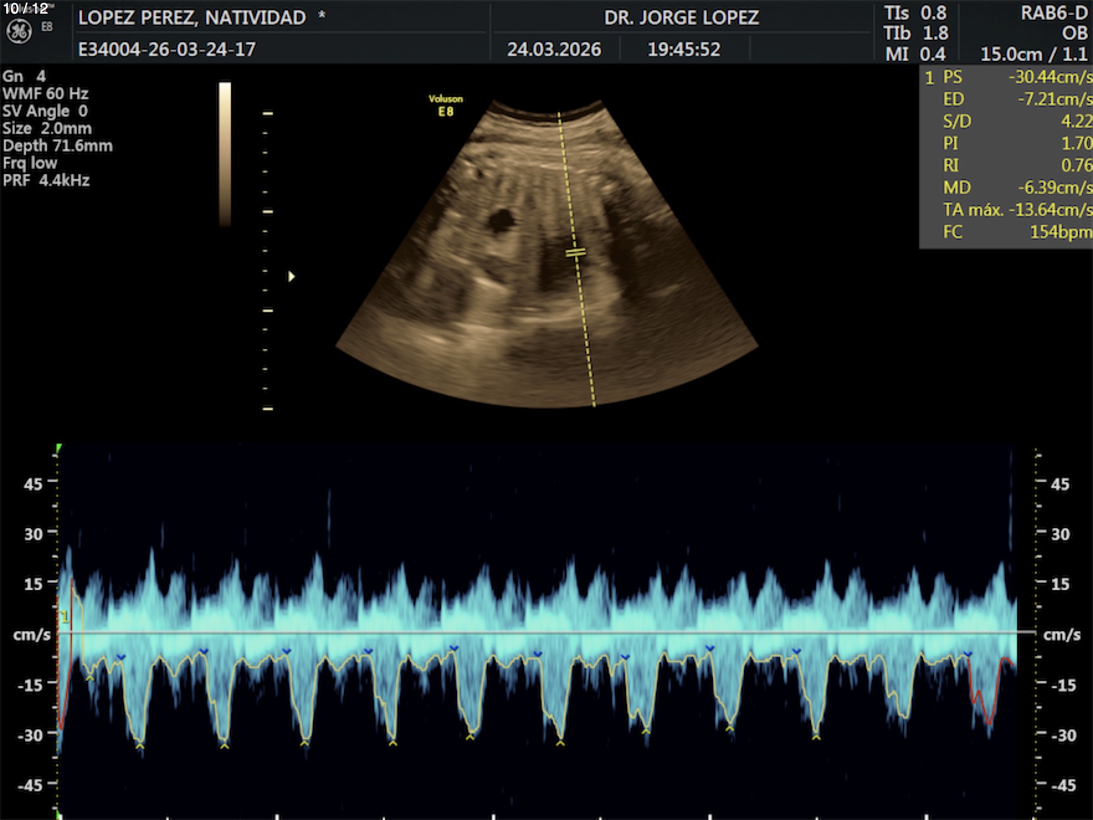Click the FC 154bpm heart rate reading

pyautogui.click(x=1007, y=232)
